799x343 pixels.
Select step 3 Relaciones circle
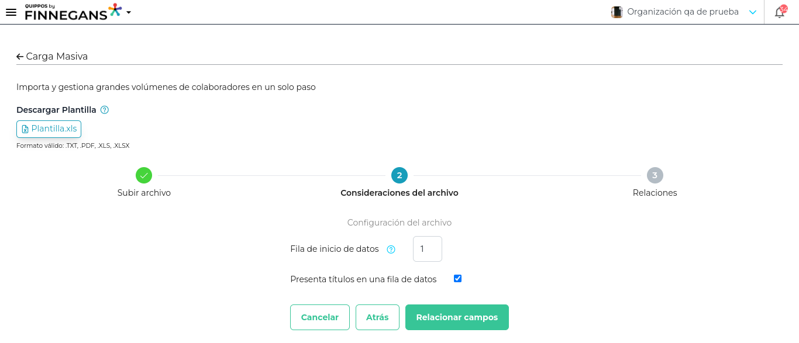655,175
